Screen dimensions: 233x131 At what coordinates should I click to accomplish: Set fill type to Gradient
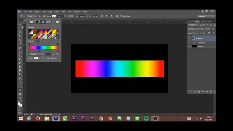[43, 22]
